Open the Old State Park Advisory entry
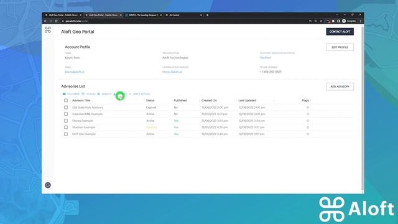Viewport: 398px width, 224px height. (88, 108)
